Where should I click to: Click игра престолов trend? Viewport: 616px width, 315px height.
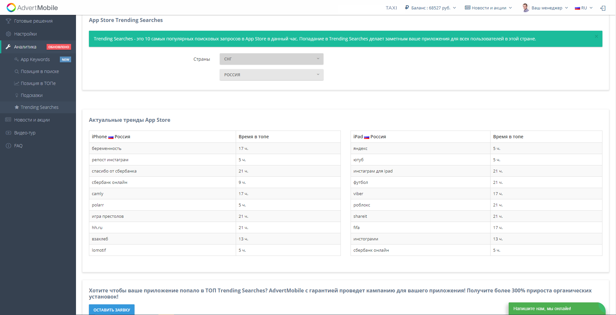pos(108,216)
